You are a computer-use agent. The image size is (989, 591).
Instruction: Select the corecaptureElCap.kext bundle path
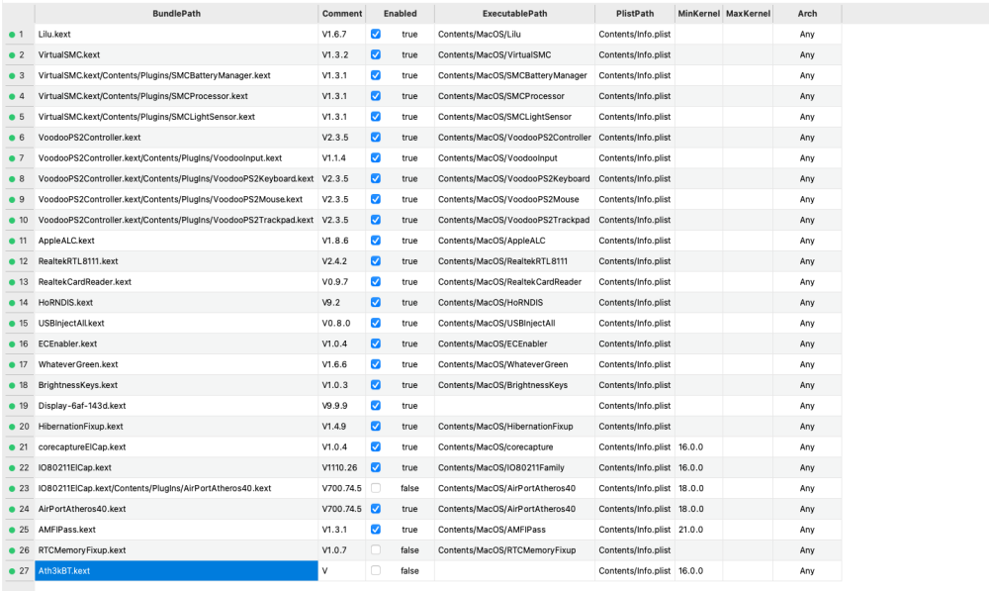pyautogui.click(x=177, y=447)
